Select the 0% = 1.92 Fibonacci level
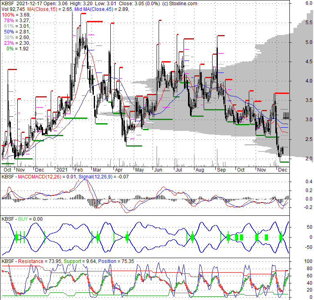 coord(18,48)
